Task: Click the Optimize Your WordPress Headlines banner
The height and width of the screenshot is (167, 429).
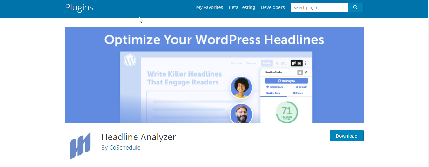Action: pyautogui.click(x=214, y=75)
